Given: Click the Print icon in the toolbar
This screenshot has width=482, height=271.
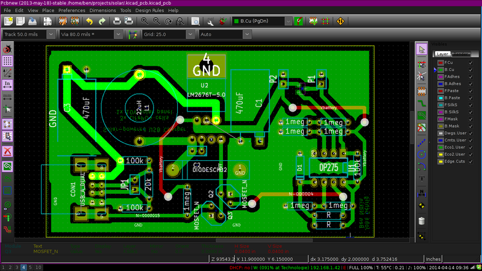Looking at the screenshot, I should pos(115,21).
